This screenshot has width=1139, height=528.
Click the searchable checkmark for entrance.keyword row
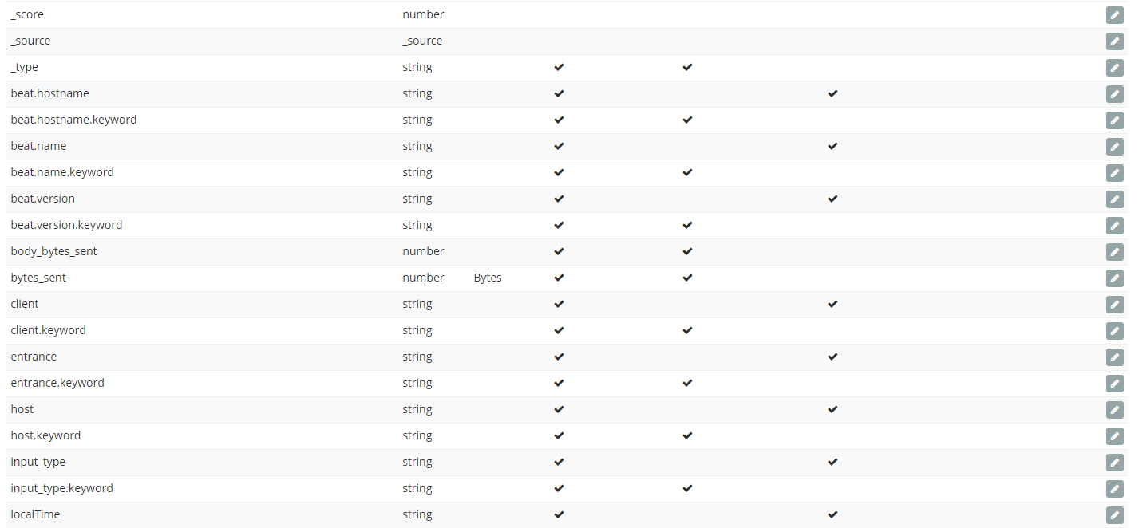pos(559,383)
